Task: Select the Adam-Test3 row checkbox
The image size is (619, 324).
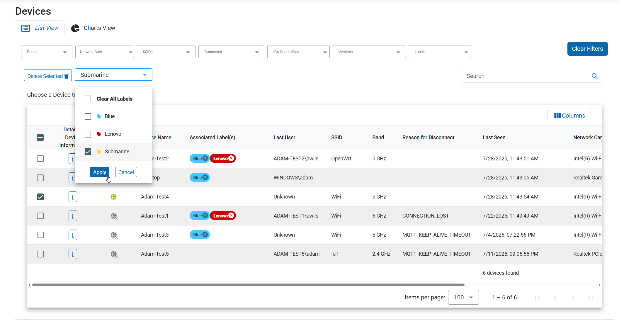Action: [40, 235]
